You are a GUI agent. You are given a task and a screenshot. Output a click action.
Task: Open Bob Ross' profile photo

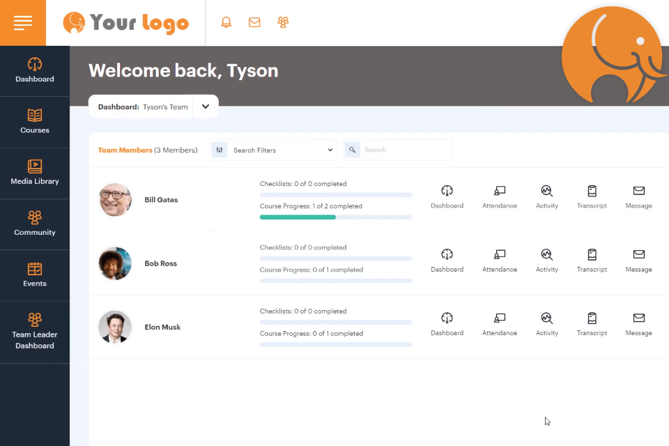[115, 263]
